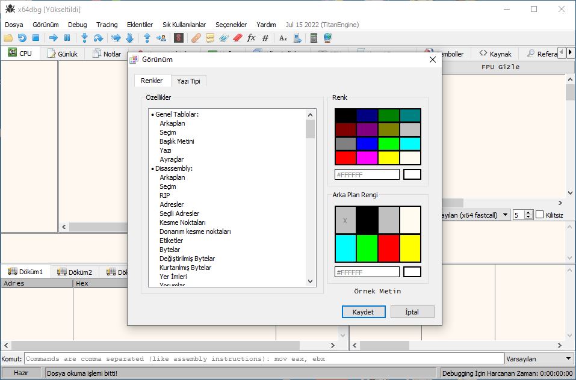This screenshot has height=380, width=576.
Task: Run the program with the blue arrow icon
Action: [x=54, y=38]
